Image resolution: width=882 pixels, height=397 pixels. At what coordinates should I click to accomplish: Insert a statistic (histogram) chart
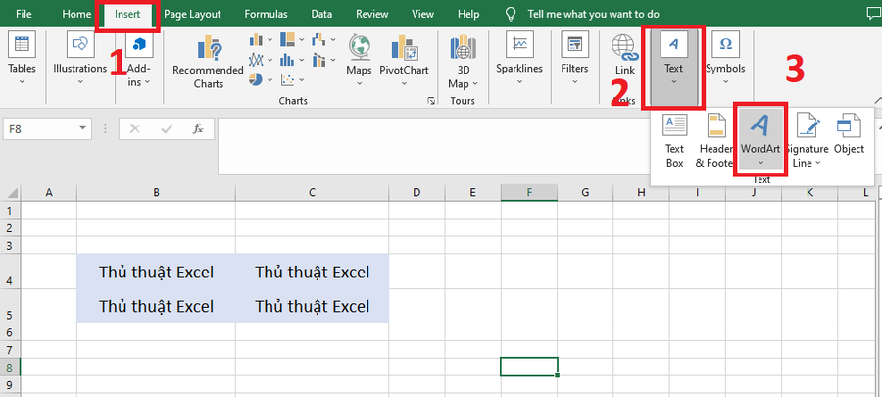(287, 59)
